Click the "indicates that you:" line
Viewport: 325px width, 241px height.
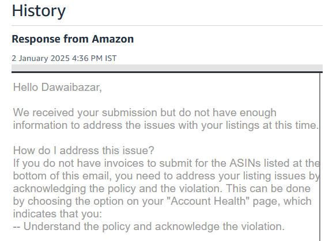58,214
